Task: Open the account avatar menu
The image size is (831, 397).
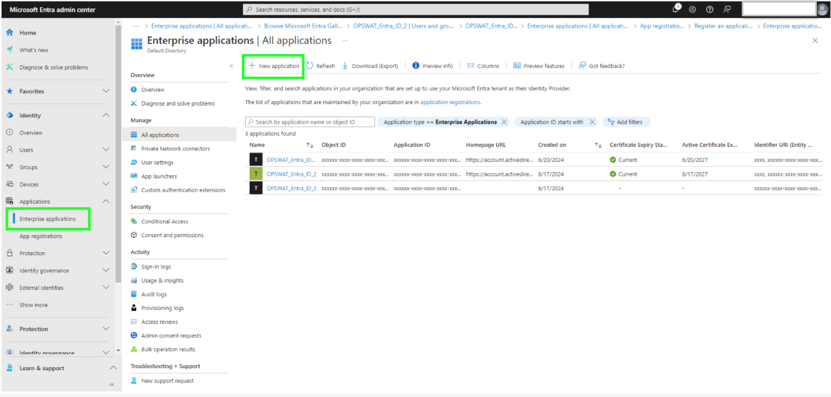Action: [822, 9]
